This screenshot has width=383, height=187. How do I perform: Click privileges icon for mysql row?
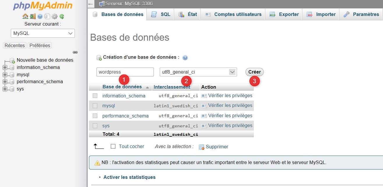click(204, 106)
